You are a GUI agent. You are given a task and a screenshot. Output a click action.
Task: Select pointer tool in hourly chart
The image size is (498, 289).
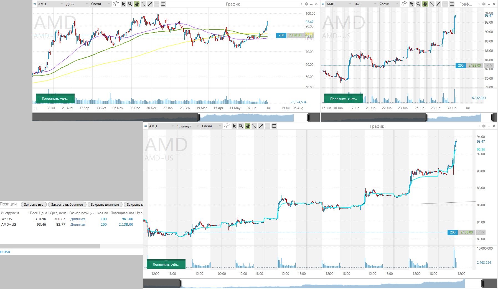click(412, 4)
